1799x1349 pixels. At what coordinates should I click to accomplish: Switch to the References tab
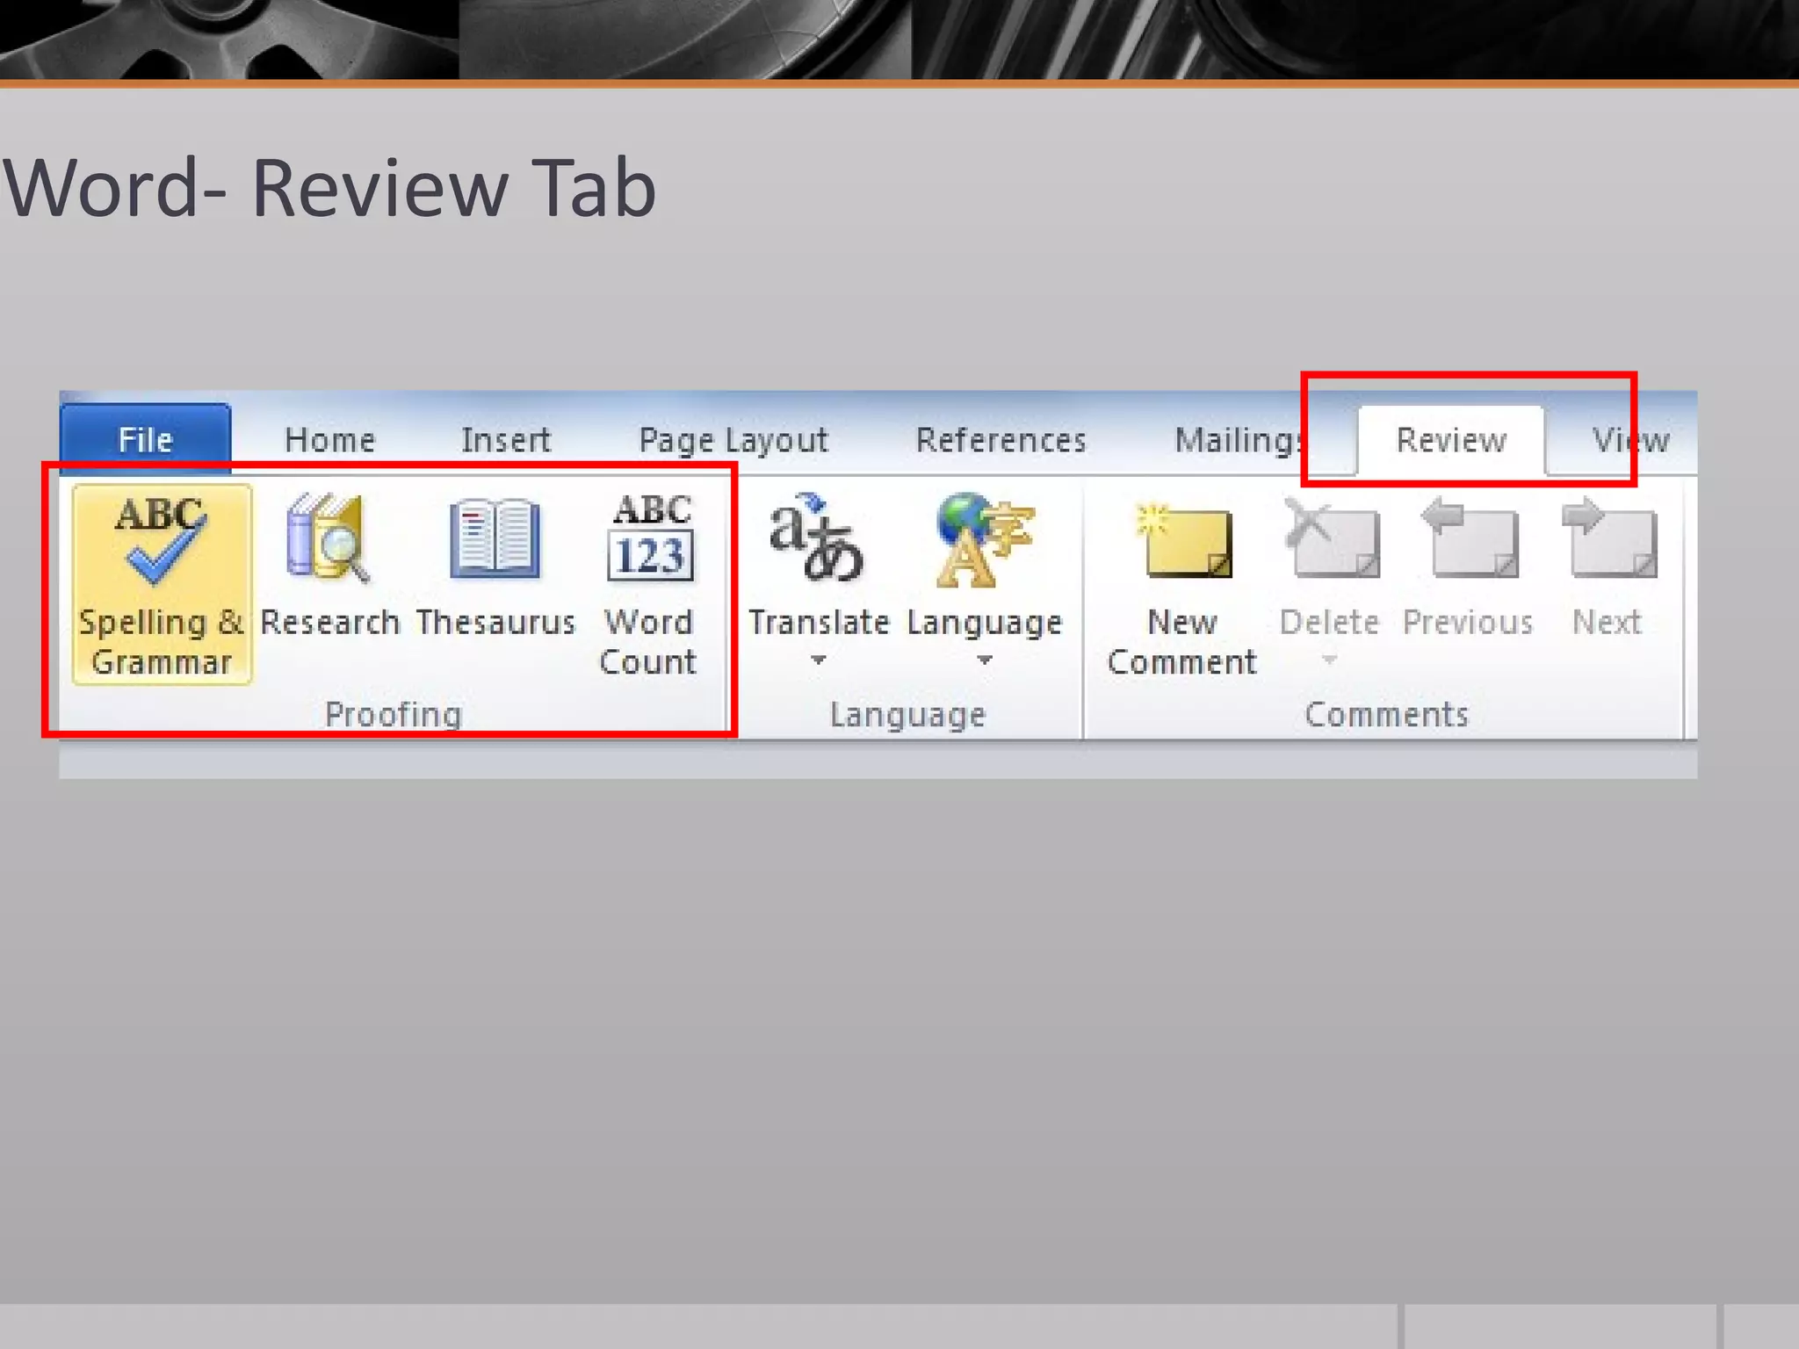point(1001,439)
